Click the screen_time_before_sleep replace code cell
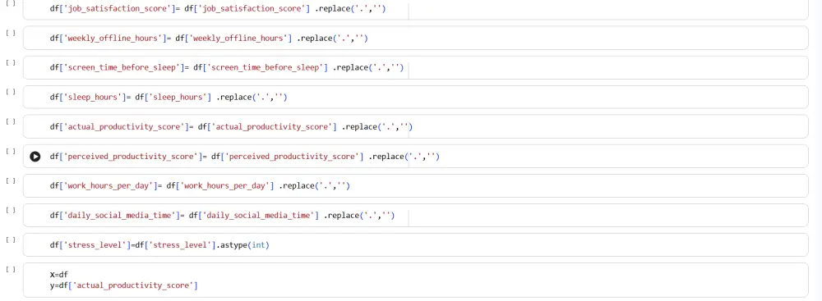 click(415, 67)
